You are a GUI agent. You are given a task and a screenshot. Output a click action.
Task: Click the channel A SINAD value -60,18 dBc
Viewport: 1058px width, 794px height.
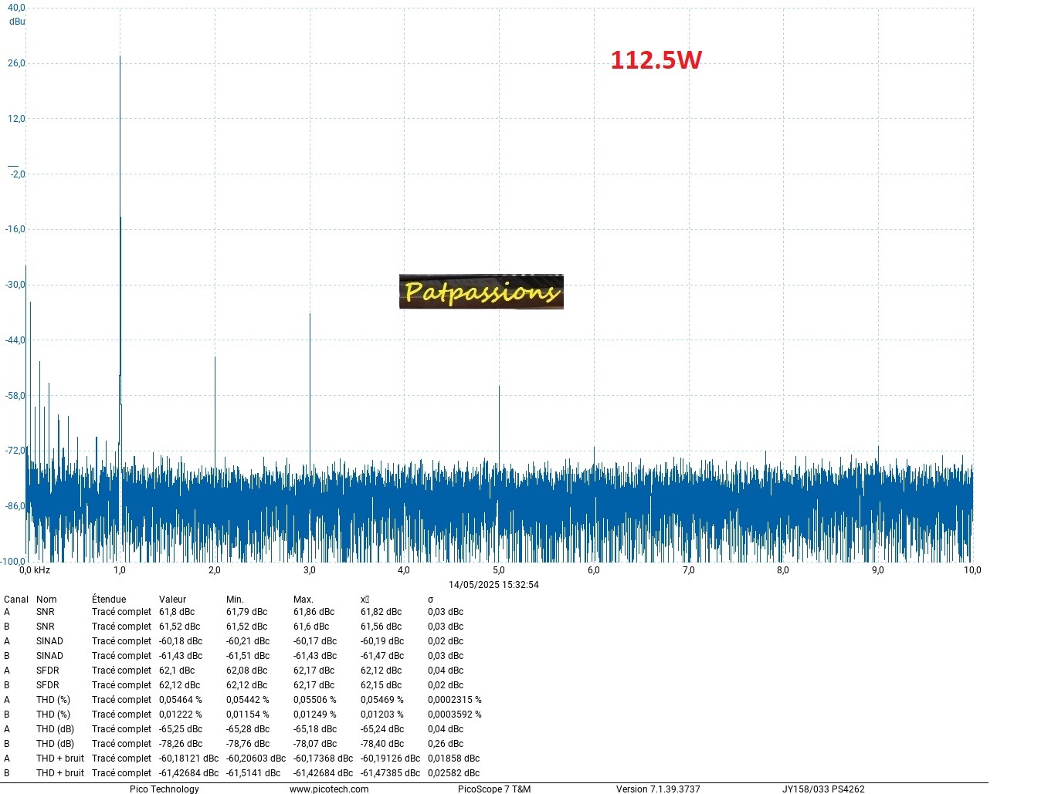tap(181, 641)
